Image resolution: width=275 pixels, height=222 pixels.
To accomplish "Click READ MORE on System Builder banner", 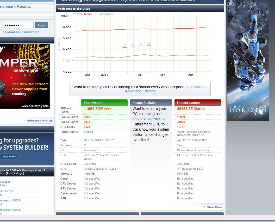I will tap(9, 156).
